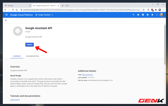The width and height of the screenshot is (168, 106).
Task: Open the gift free-trial icon in header
Action: [x=138, y=15]
